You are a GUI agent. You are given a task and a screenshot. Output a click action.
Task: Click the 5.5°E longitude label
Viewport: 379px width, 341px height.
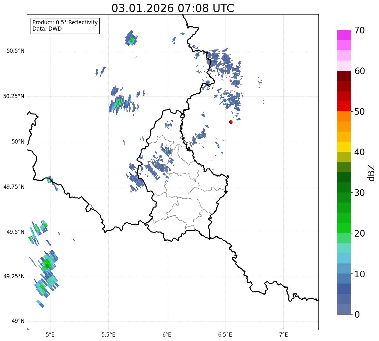pyautogui.click(x=108, y=335)
